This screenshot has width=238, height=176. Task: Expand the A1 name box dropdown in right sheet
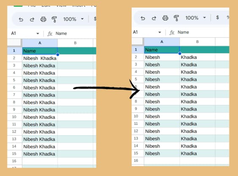point(160,32)
